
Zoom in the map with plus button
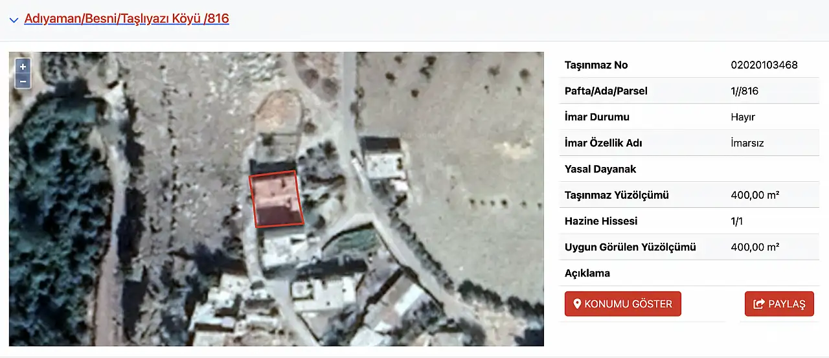point(23,67)
